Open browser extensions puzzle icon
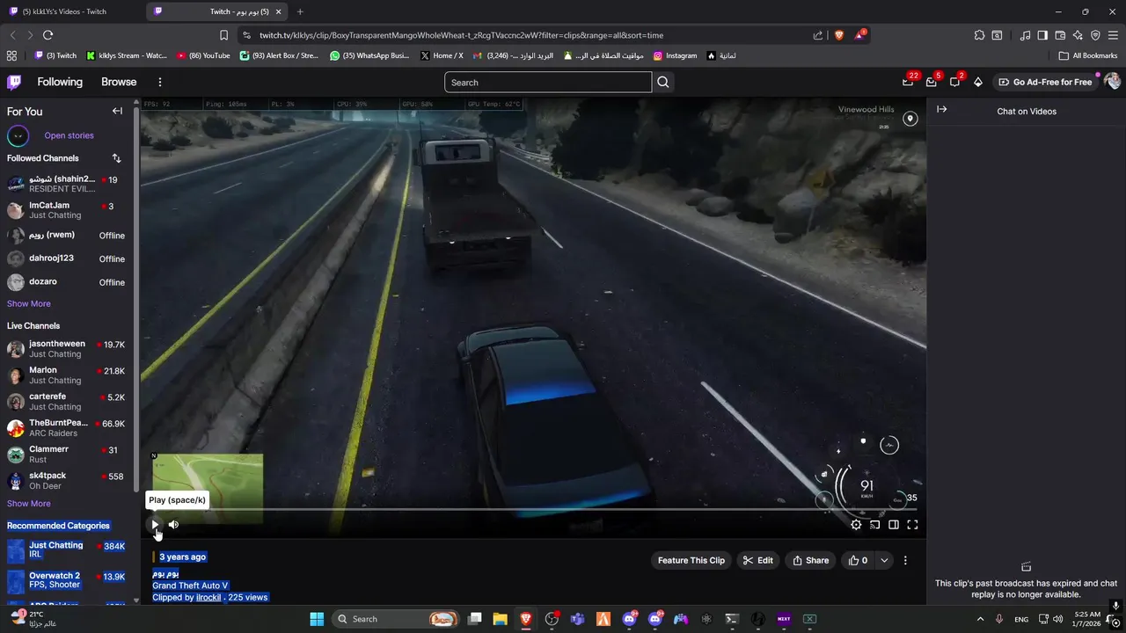The image size is (1126, 633). click(x=979, y=35)
